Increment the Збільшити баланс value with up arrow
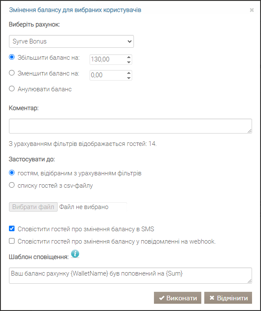Screen dimensions: 261x311 (129, 57)
